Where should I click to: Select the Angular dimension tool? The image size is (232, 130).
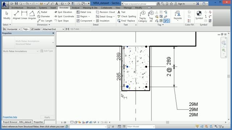tap(32, 15)
